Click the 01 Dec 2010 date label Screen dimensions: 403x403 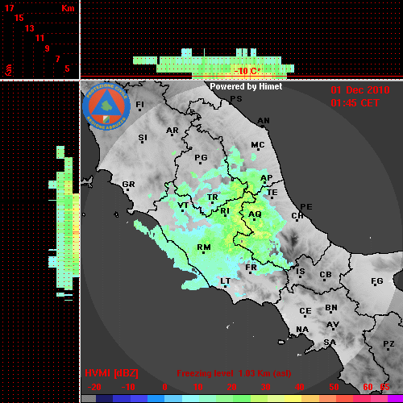pos(360,90)
